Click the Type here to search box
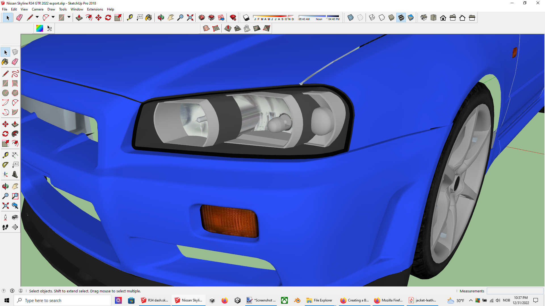This screenshot has width=545, height=306. click(x=63, y=300)
